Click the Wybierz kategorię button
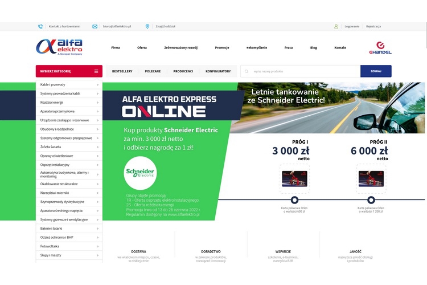427x285 pixels. 69,71
